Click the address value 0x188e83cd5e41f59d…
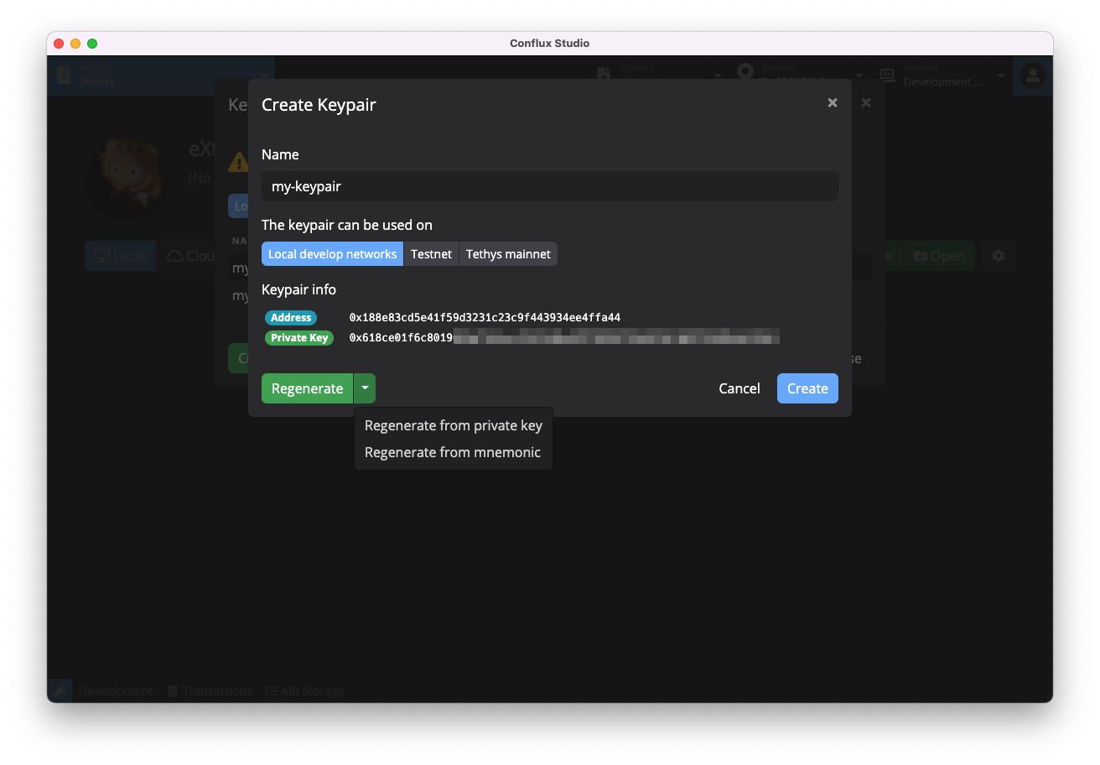1100x765 pixels. (485, 318)
